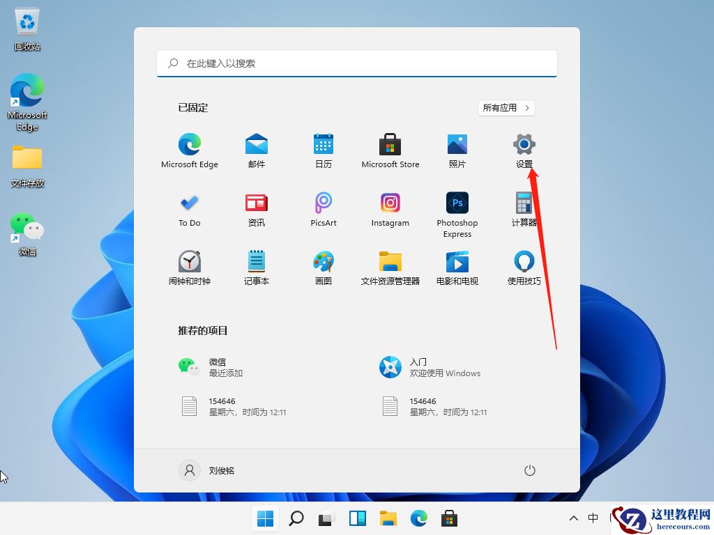Viewport: 714px width, 535px height.
Task: Launch To Do
Action: point(189,206)
